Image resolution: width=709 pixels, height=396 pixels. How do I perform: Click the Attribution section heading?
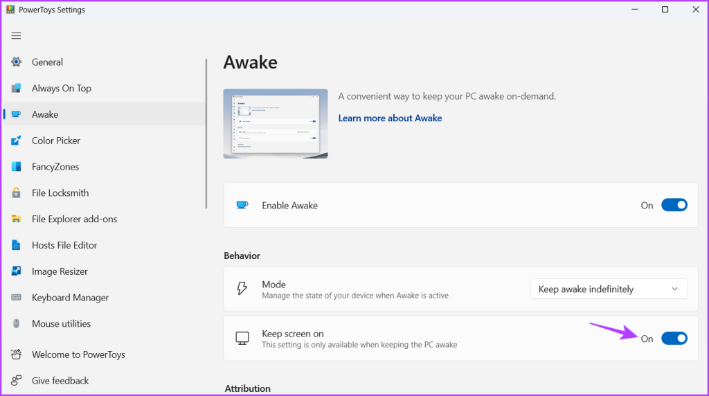248,389
